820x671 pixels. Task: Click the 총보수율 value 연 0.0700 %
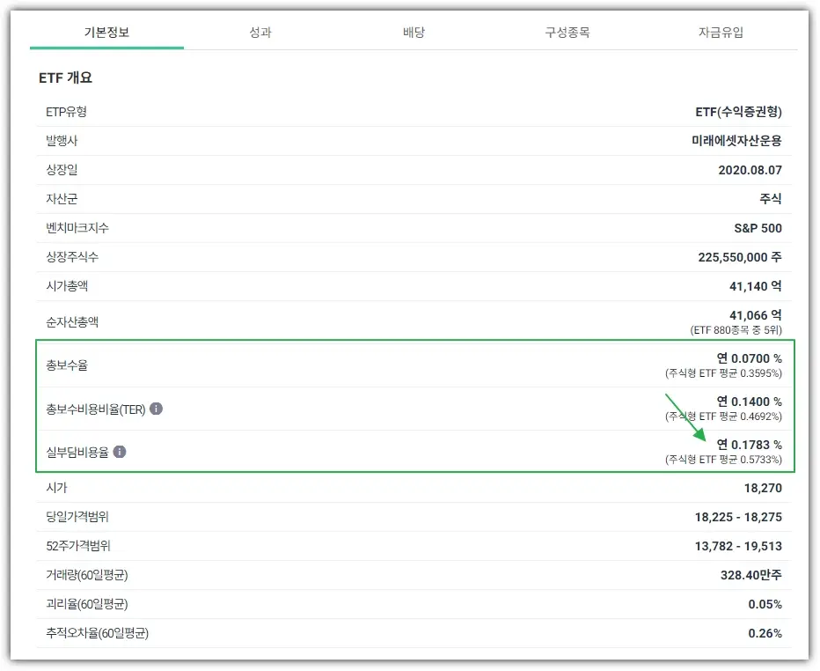tap(748, 358)
